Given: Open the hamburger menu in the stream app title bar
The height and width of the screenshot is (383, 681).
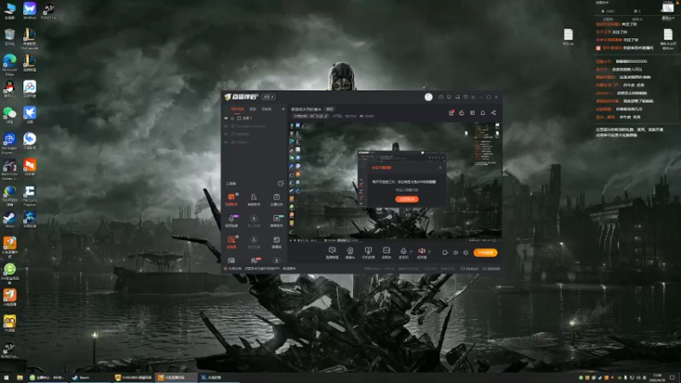Looking at the screenshot, I should click(x=473, y=97).
